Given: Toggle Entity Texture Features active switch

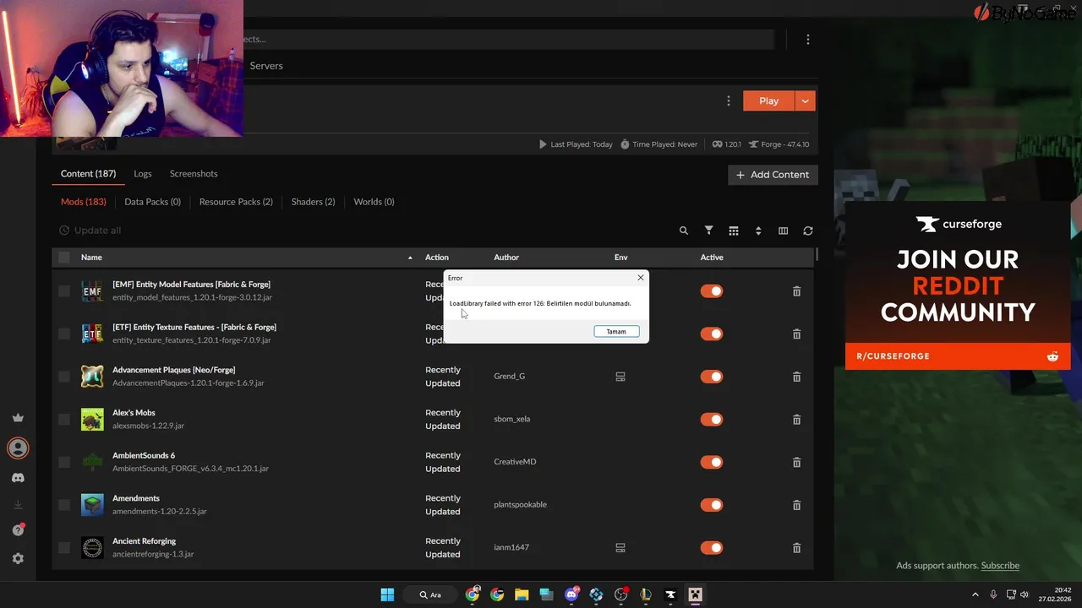Looking at the screenshot, I should pyautogui.click(x=712, y=334).
